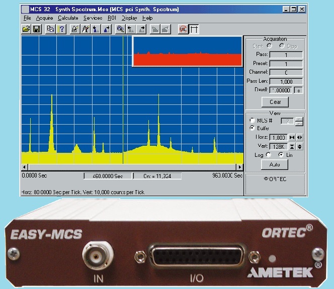Click the Horz scale field
The image size is (334, 289).
point(279,137)
